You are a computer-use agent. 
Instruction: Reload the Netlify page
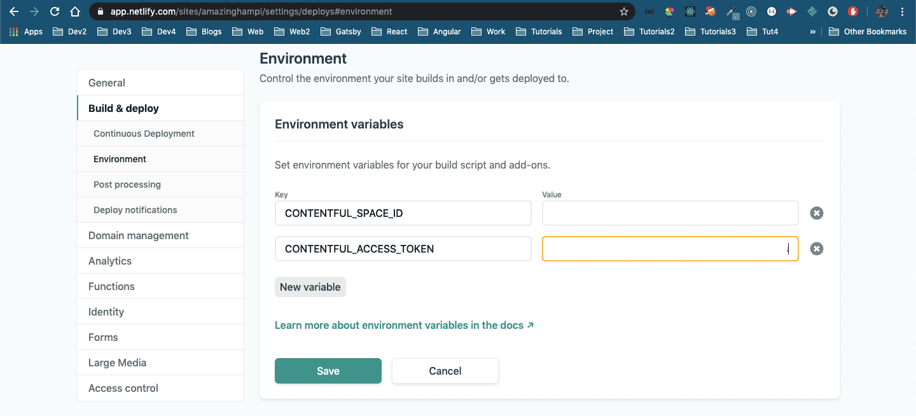click(x=55, y=11)
